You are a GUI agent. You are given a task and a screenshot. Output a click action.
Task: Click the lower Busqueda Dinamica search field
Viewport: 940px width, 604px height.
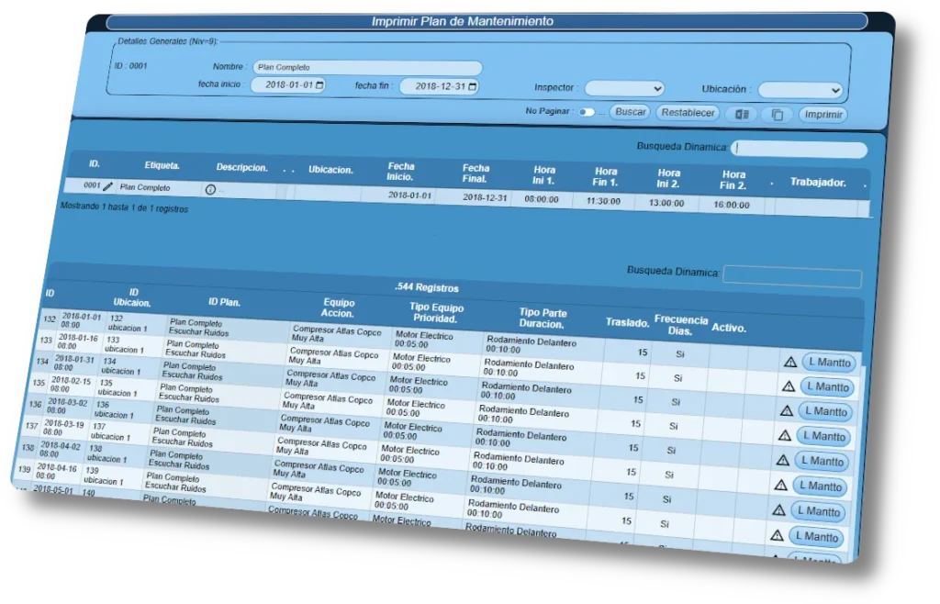791,274
